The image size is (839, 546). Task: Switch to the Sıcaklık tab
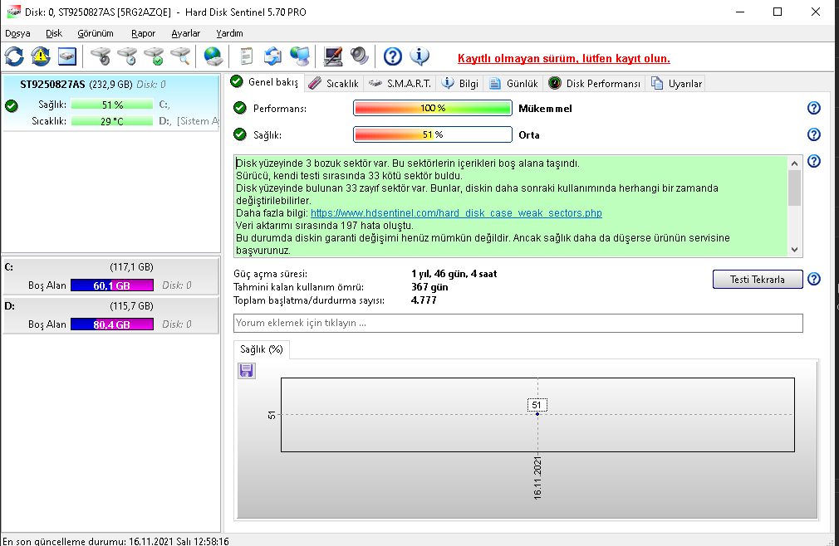pos(334,83)
